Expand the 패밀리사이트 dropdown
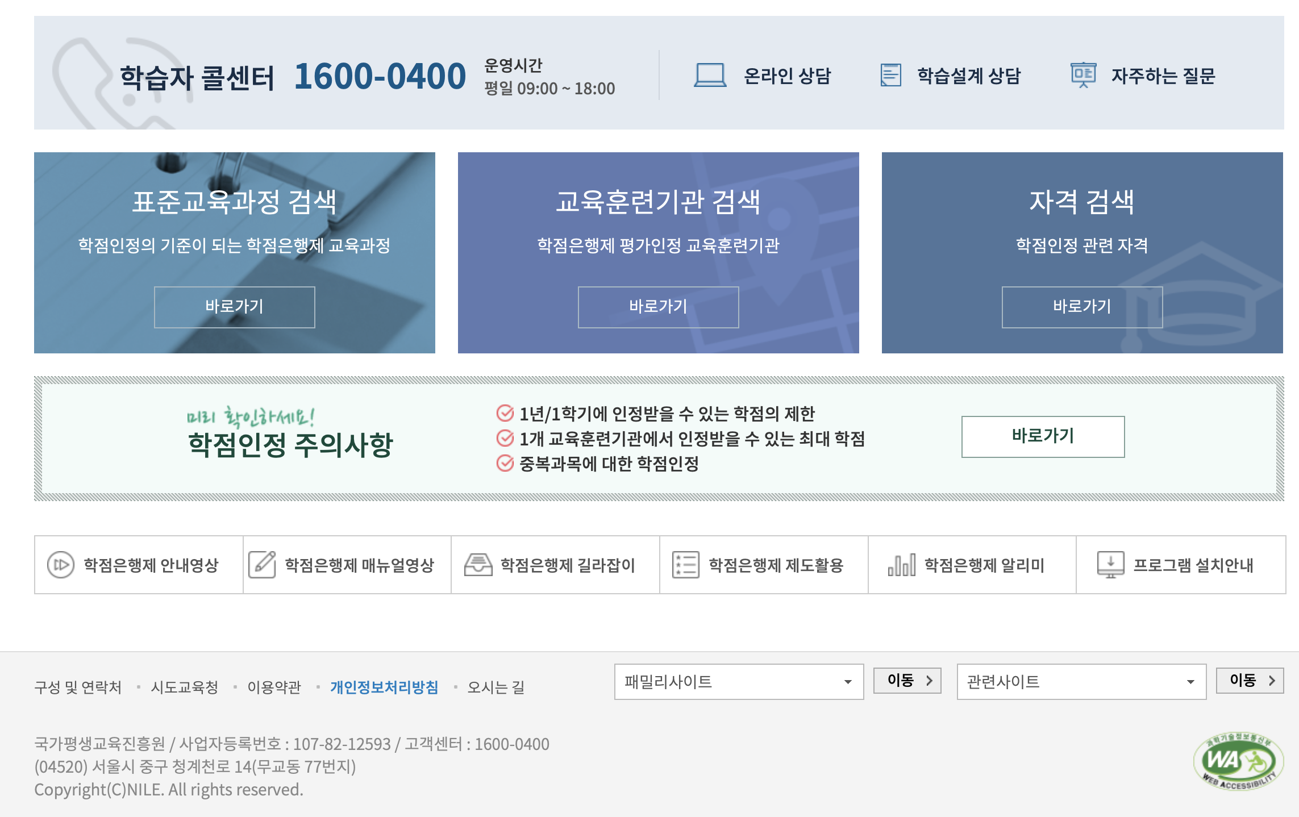 (739, 681)
